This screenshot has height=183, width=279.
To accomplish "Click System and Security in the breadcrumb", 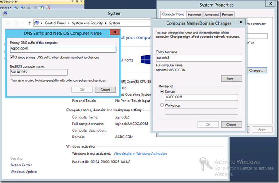I will tap(87, 23).
